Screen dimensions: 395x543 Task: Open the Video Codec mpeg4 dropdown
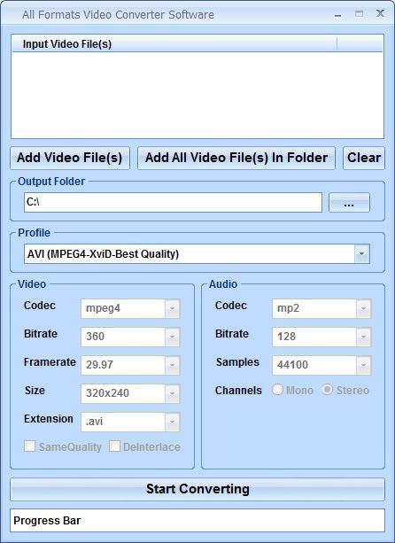tap(172, 308)
